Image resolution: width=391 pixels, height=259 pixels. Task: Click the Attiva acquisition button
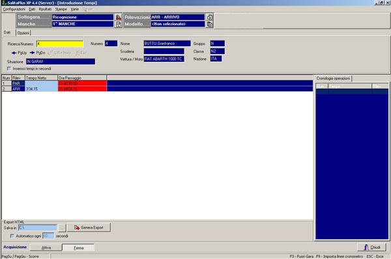pyautogui.click(x=46, y=247)
